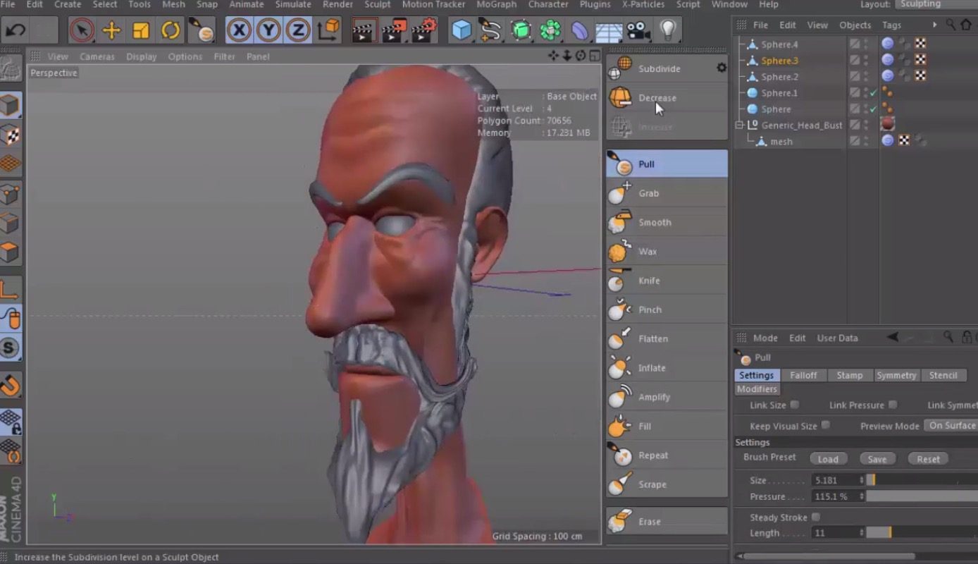Toggle the Keep Visual Size checkbox
Screen dimensions: 978x564
[x=826, y=425]
